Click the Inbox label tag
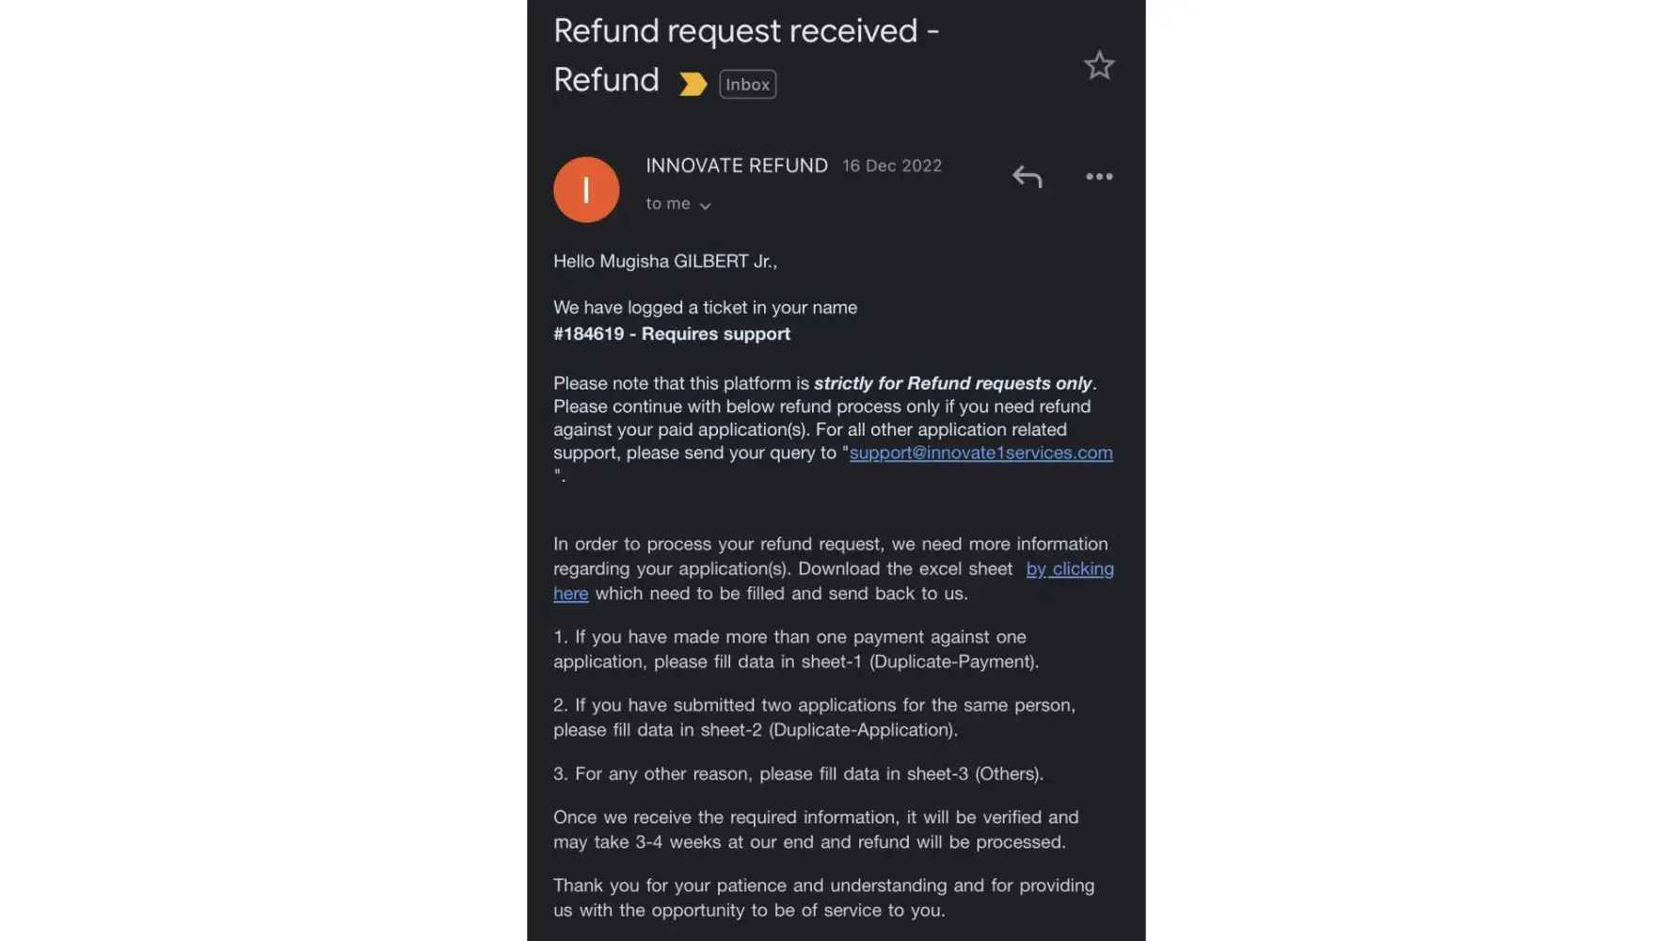The height and width of the screenshot is (941, 1673). (x=747, y=85)
